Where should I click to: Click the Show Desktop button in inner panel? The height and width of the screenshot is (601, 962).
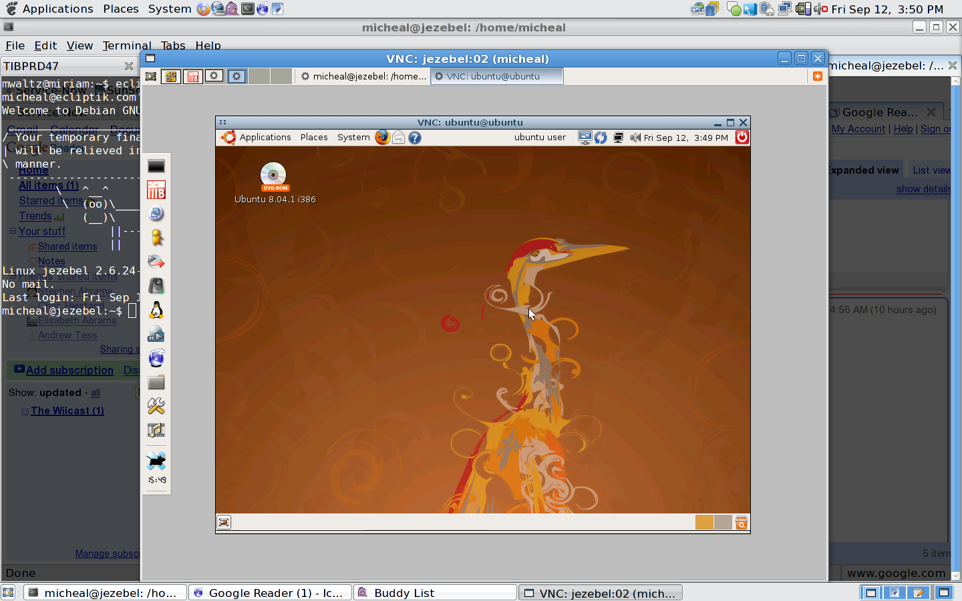pyautogui.click(x=224, y=523)
